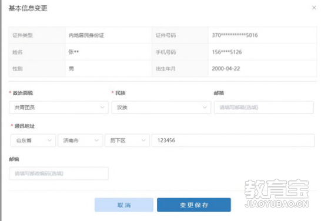Image resolution: width=321 pixels, height=221 pixels.
Task: Open the district dropdown showing 历下区
Action: [x=128, y=140]
